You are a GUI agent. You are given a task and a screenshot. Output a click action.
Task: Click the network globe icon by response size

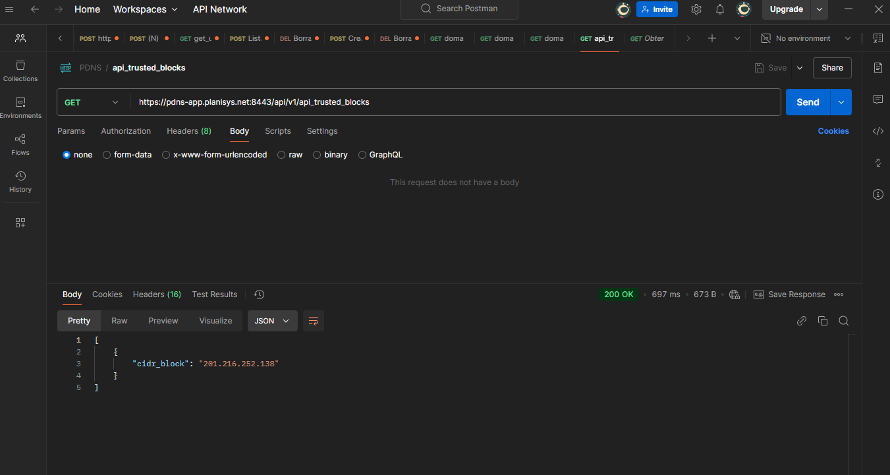[735, 294]
